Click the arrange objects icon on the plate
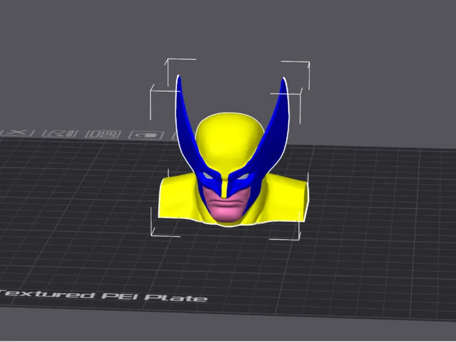The height and width of the screenshot is (342, 456). 104,134
